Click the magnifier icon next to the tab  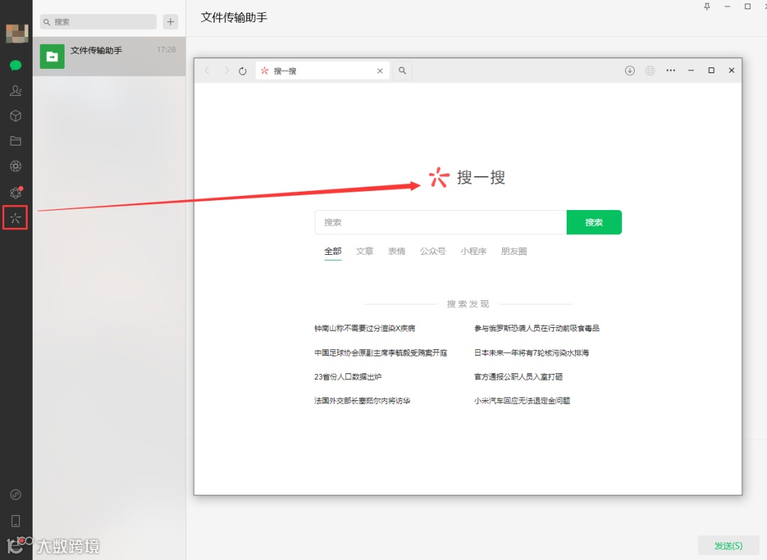(402, 71)
